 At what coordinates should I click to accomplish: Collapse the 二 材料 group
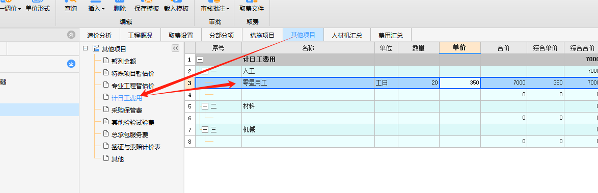coord(205,106)
